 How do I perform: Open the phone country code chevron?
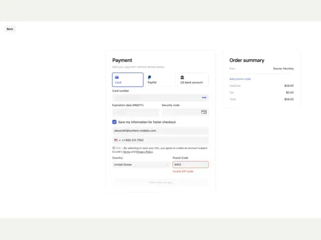coord(119,140)
